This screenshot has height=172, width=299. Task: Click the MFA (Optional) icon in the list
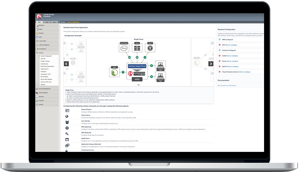click(67, 128)
